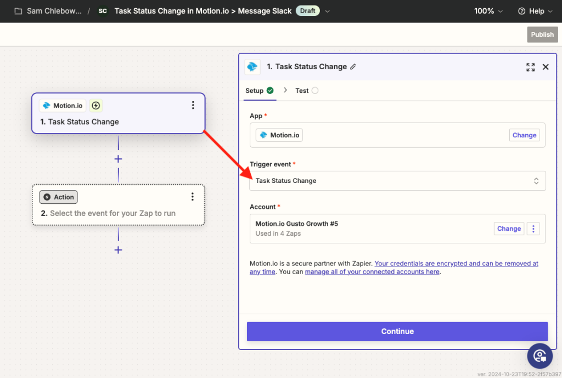Click the Action badge on step 2
This screenshot has width=562, height=378.
(58, 197)
